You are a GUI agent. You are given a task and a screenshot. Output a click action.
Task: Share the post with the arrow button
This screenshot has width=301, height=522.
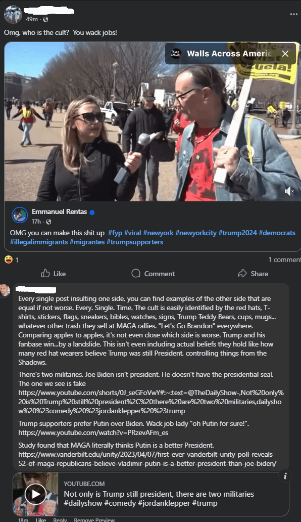pos(253,274)
